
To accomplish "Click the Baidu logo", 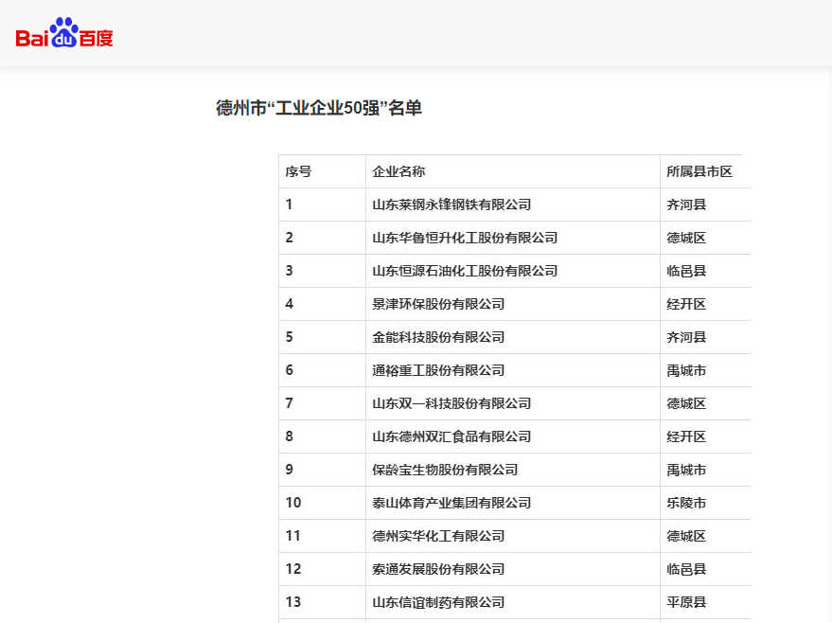I will click(x=64, y=36).
